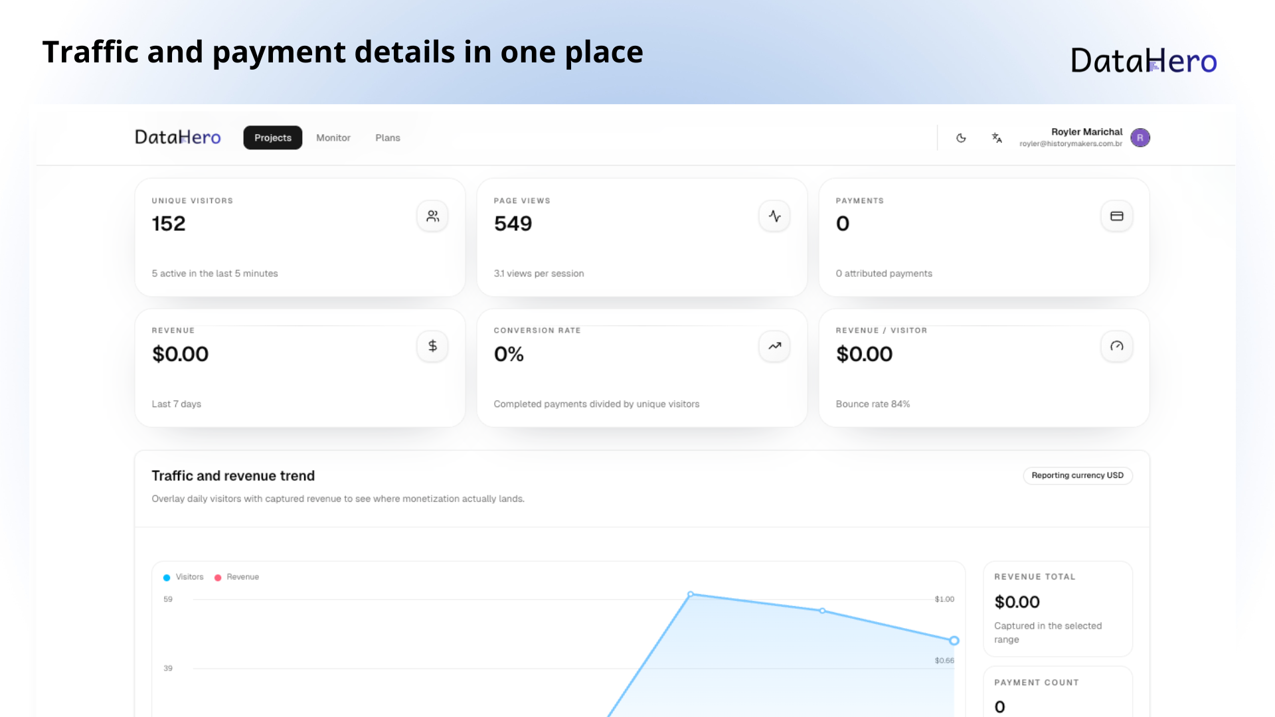Click the conversion rate trend arrow icon
The height and width of the screenshot is (717, 1275).
[774, 346]
